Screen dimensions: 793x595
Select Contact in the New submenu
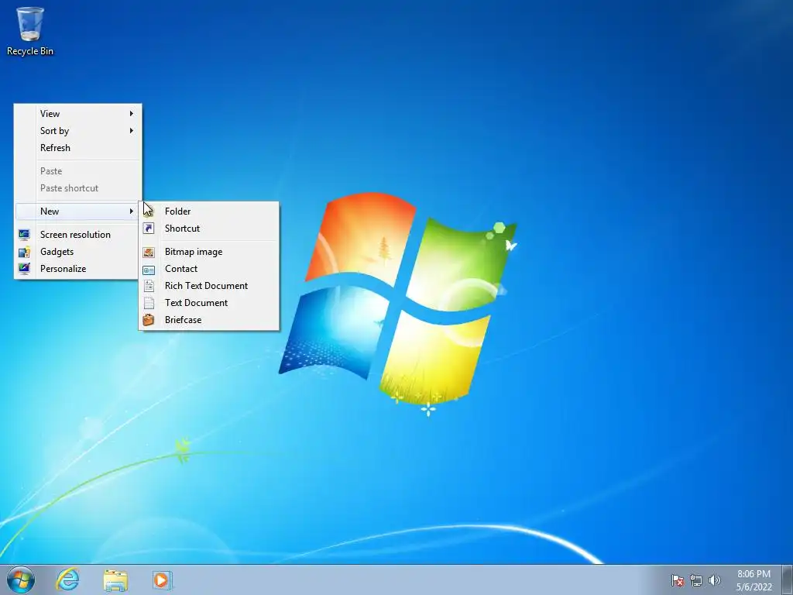point(209,269)
